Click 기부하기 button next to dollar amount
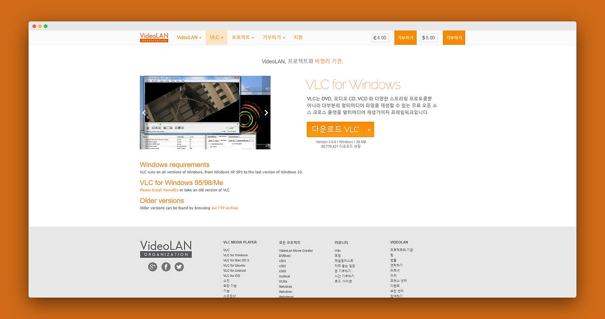The height and width of the screenshot is (319, 605). 454,38
